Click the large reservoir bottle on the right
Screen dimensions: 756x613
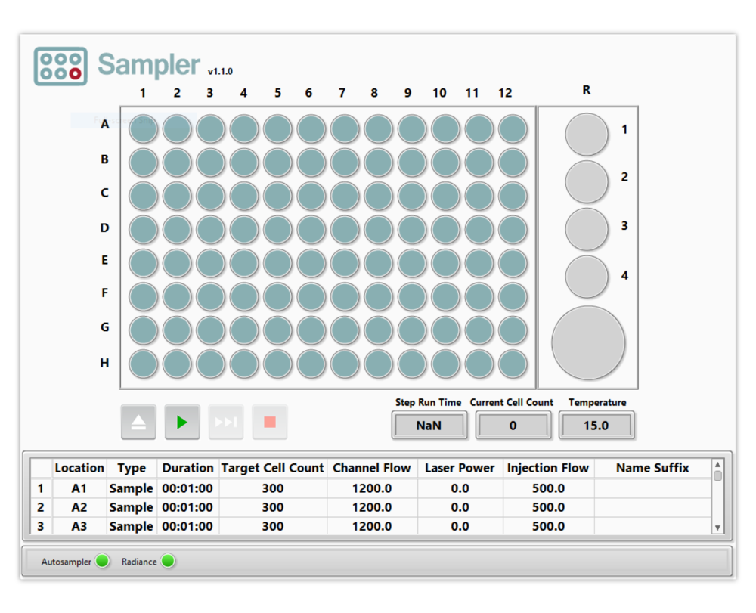pyautogui.click(x=589, y=342)
